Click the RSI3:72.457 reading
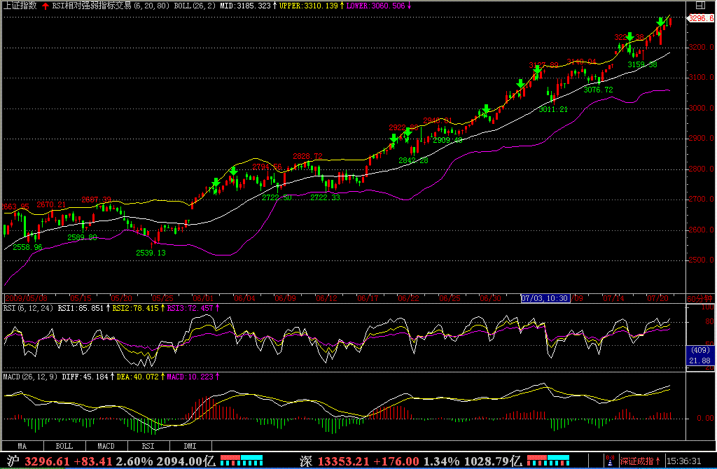 tap(190, 308)
